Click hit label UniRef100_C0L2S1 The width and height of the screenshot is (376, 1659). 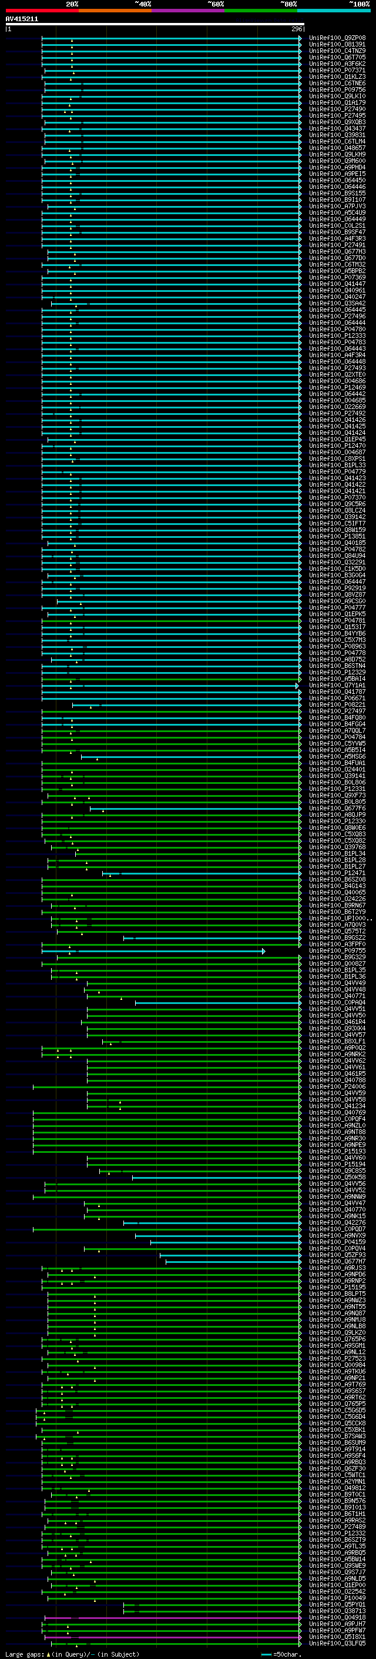[337, 226]
